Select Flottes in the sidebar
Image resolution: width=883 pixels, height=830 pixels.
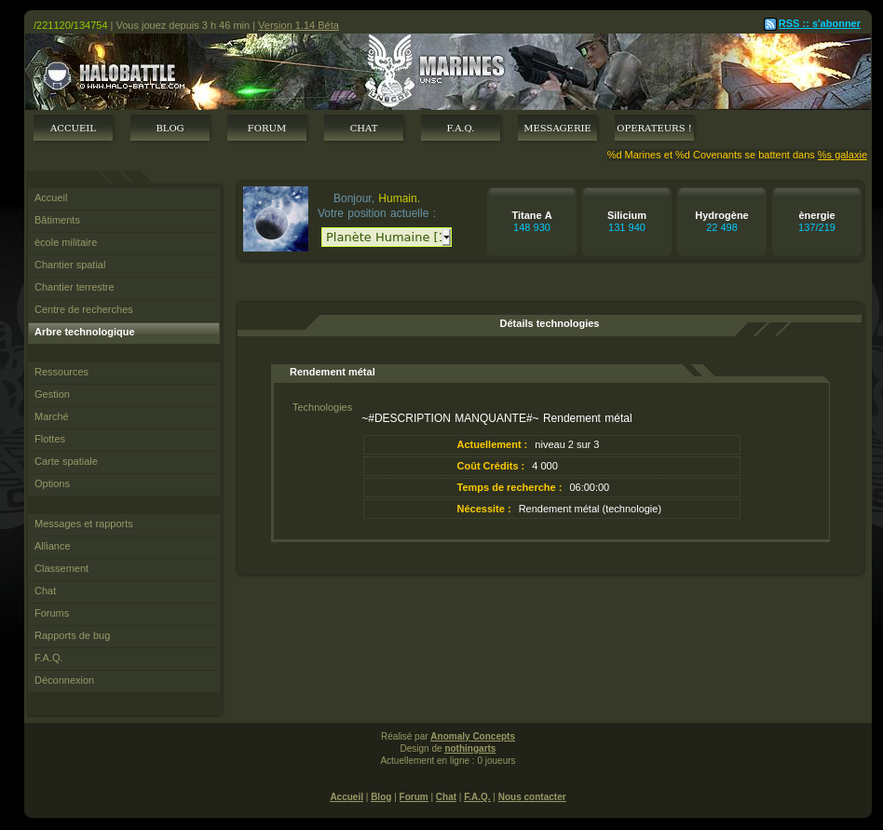(x=124, y=439)
